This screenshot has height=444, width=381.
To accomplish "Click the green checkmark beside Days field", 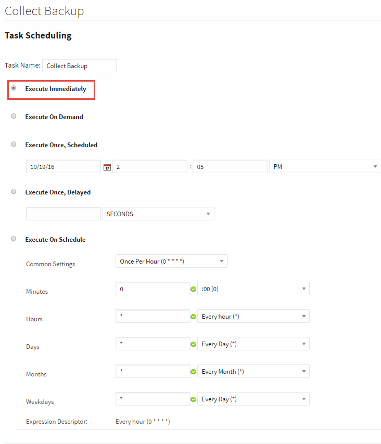I will [x=193, y=344].
